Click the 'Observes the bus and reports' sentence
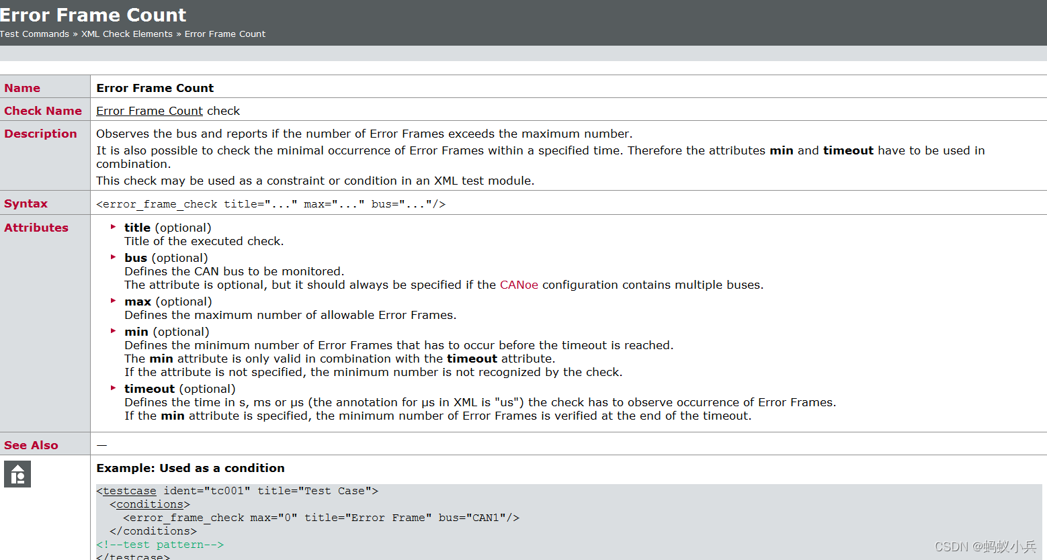 (364, 134)
